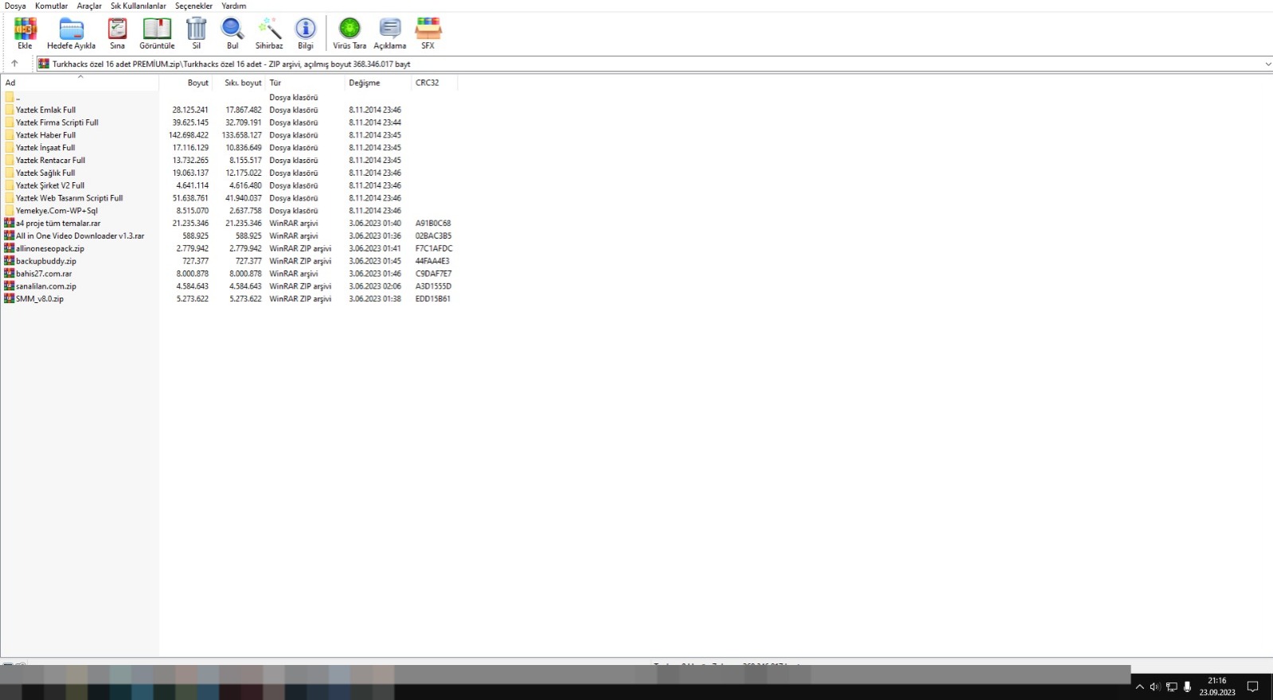Sort by Sıkı. boyut column header
Image resolution: width=1273 pixels, height=700 pixels.
click(x=240, y=83)
